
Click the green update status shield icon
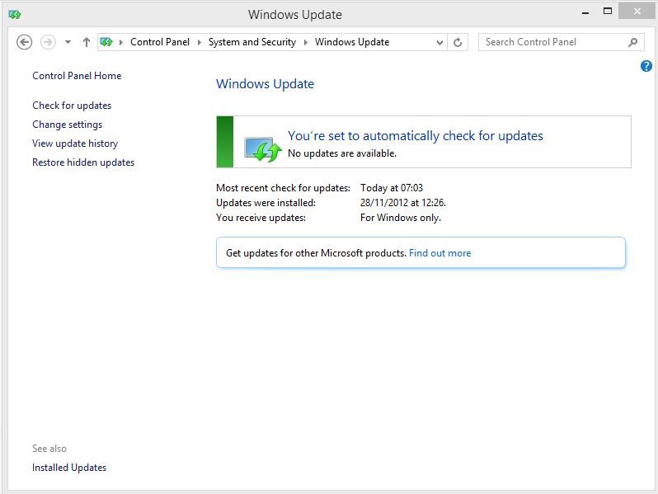263,149
